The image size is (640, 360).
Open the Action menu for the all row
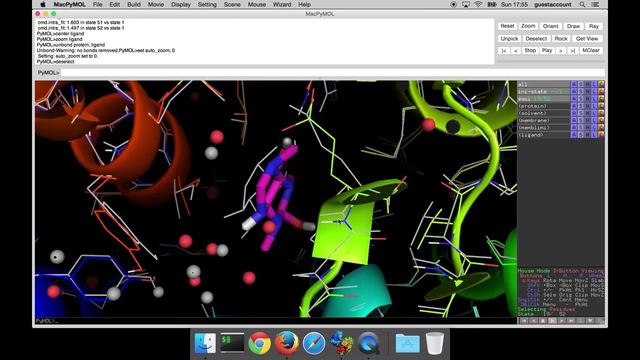point(574,84)
